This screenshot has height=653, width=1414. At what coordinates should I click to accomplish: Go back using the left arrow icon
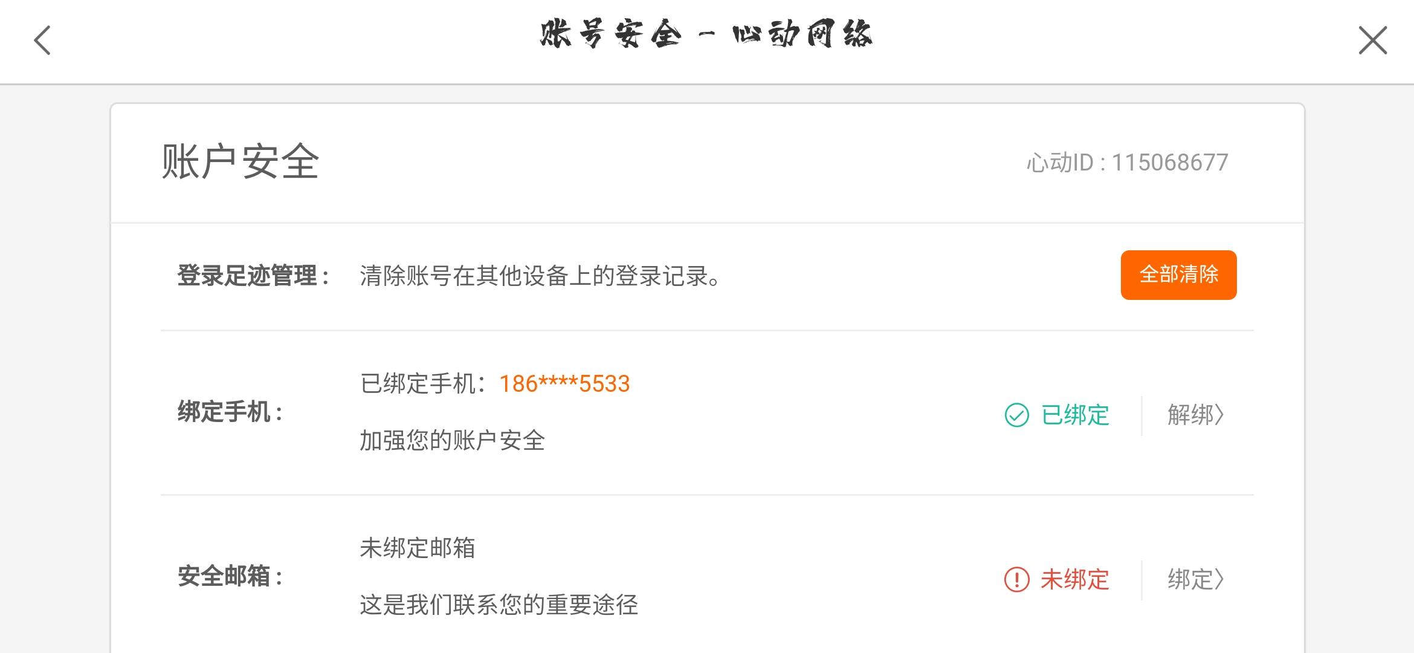coord(42,41)
